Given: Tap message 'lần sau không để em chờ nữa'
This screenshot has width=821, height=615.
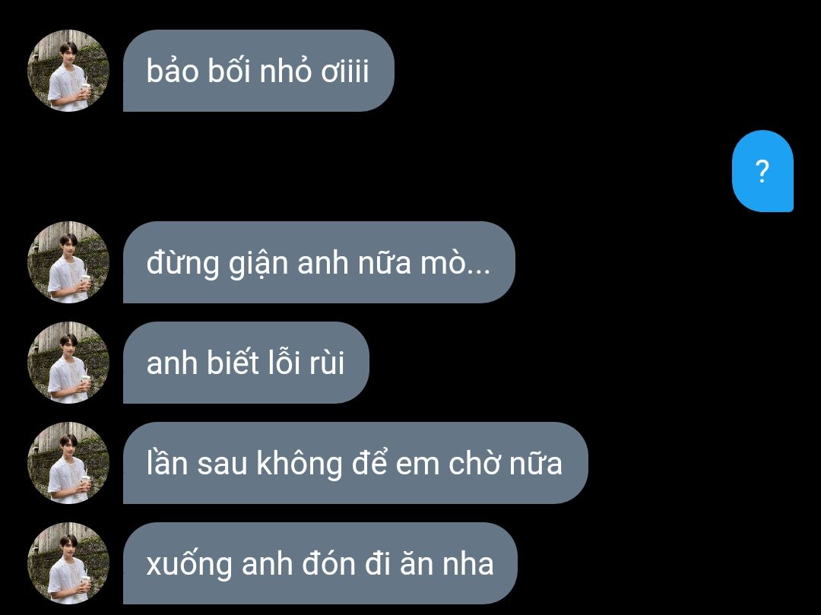Looking at the screenshot, I should 356,463.
